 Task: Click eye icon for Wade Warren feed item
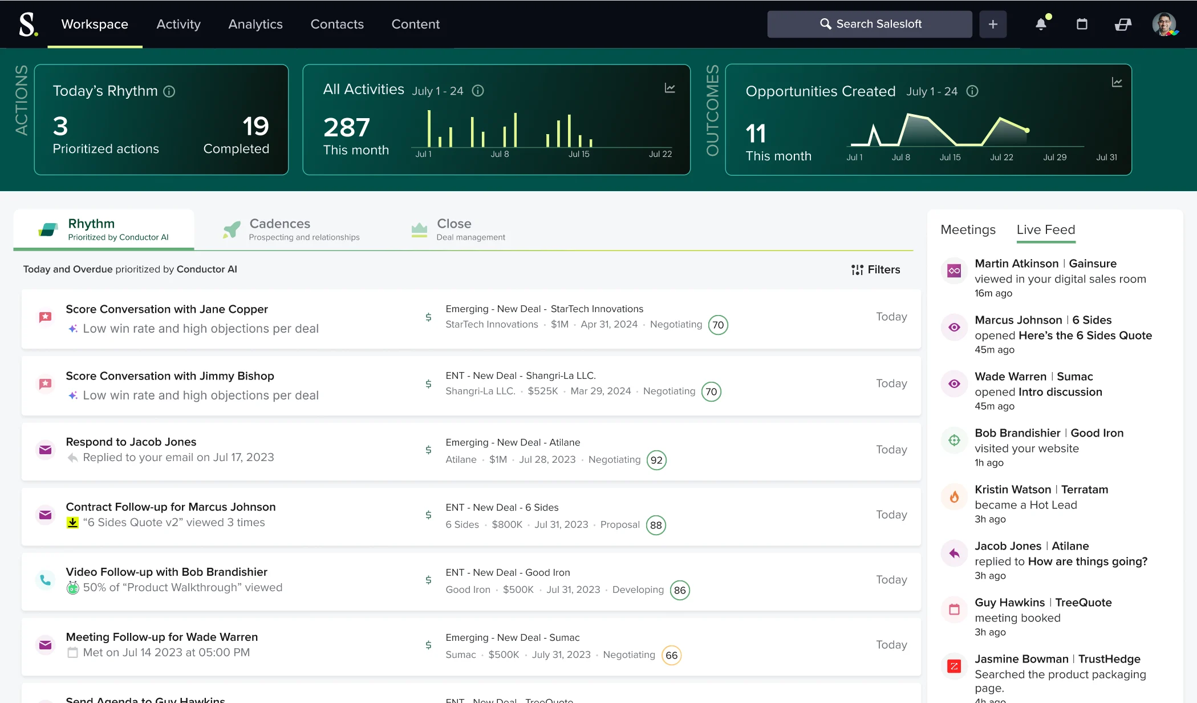click(x=954, y=384)
